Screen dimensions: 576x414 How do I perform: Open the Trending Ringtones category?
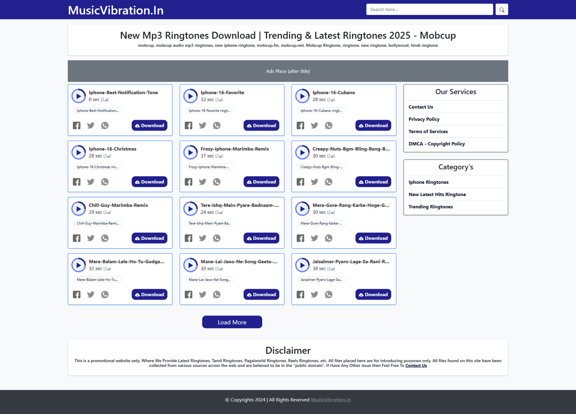coord(431,207)
